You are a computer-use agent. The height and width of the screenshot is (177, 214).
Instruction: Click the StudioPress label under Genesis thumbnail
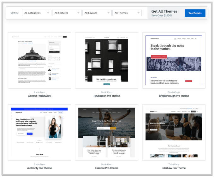pyautogui.click(x=39, y=92)
